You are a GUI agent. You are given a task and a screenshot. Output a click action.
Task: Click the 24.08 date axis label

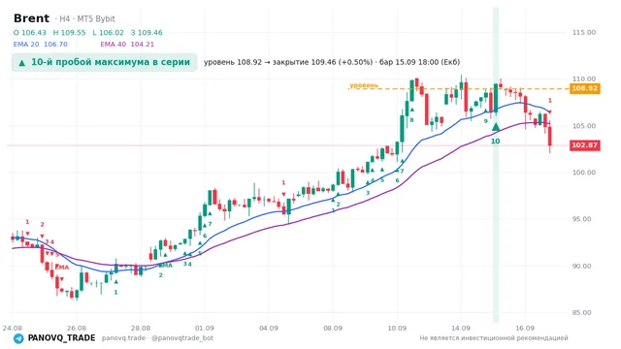click(x=13, y=328)
